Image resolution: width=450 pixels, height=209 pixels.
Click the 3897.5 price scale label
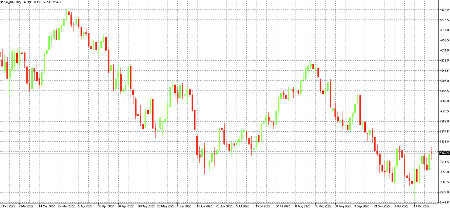coord(444,131)
